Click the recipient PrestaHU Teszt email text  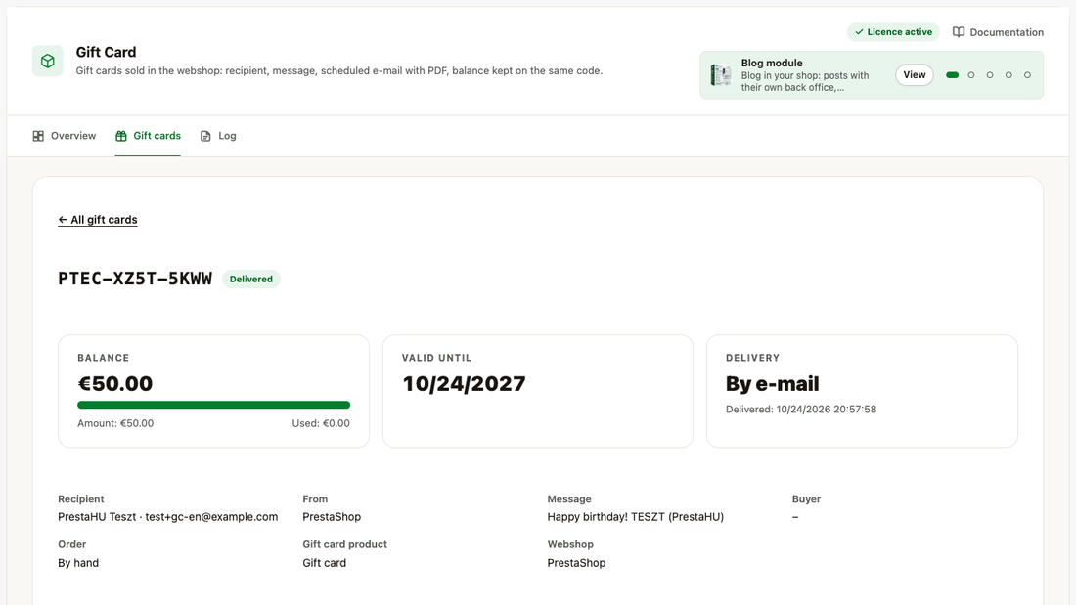[x=168, y=516]
